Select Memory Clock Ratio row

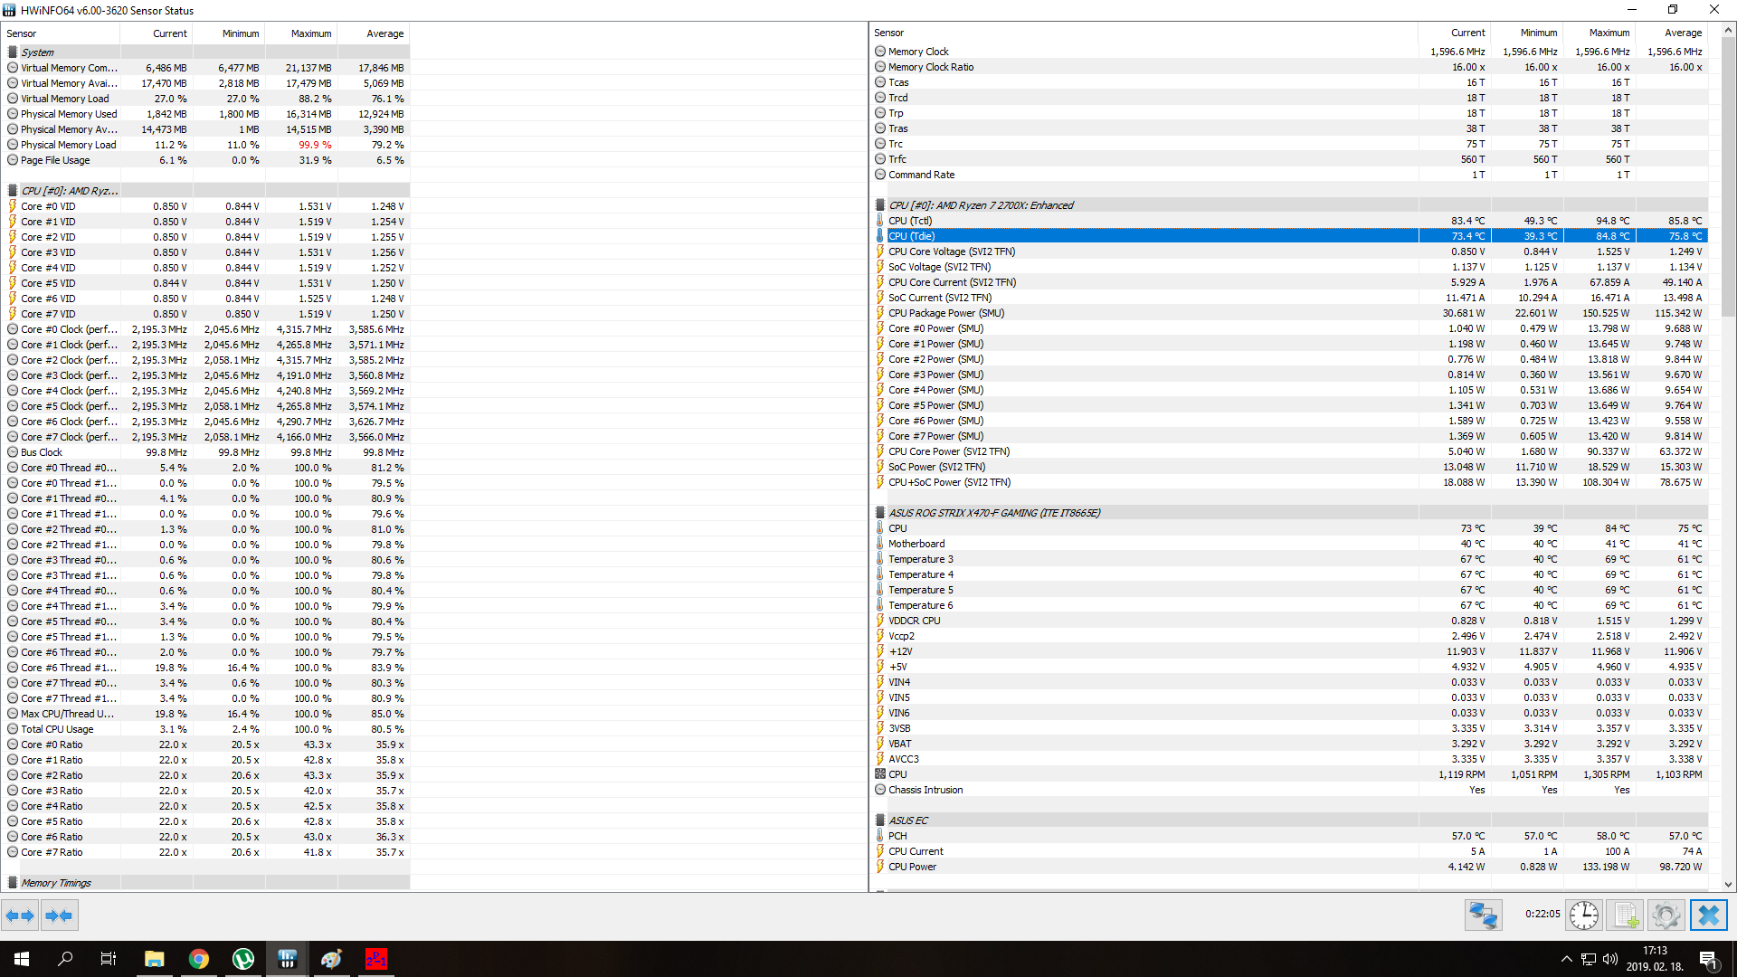1289,67
